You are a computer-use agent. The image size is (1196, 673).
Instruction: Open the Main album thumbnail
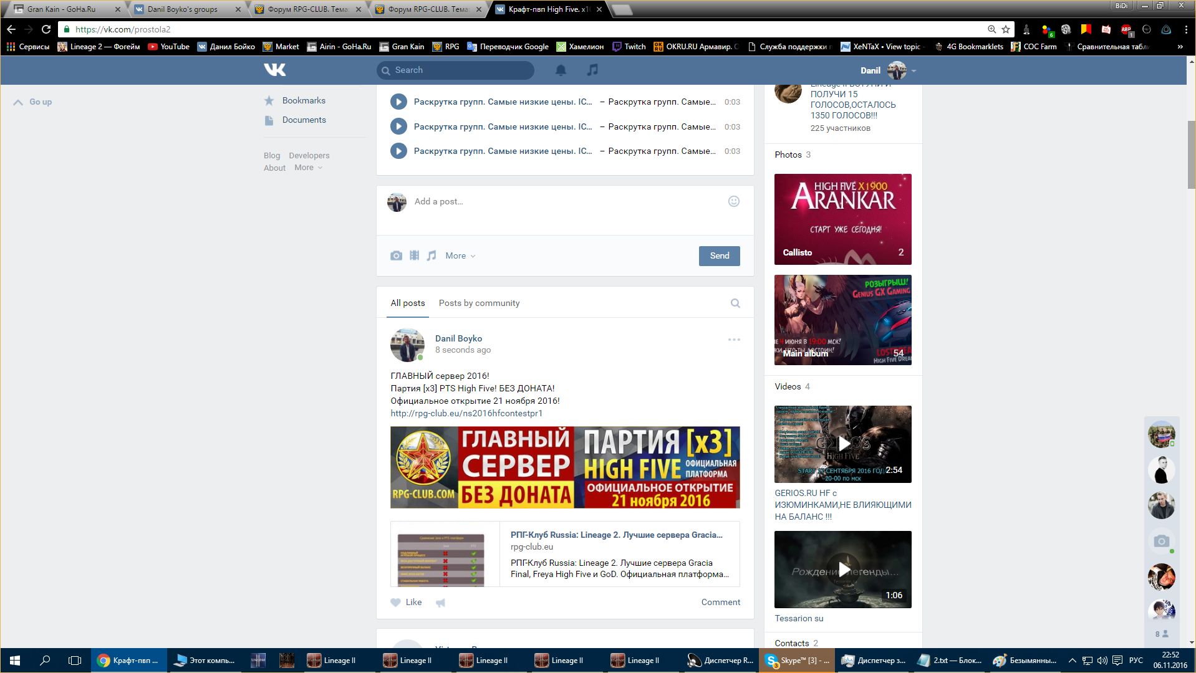(843, 320)
